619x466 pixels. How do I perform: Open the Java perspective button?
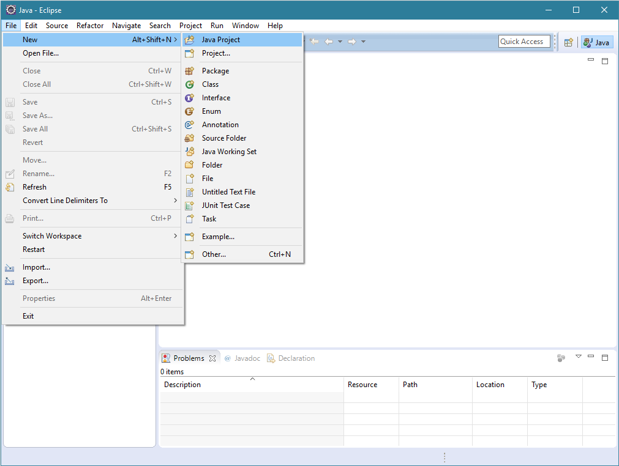[596, 42]
